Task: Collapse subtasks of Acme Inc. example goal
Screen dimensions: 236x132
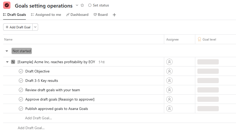Action: point(7,62)
